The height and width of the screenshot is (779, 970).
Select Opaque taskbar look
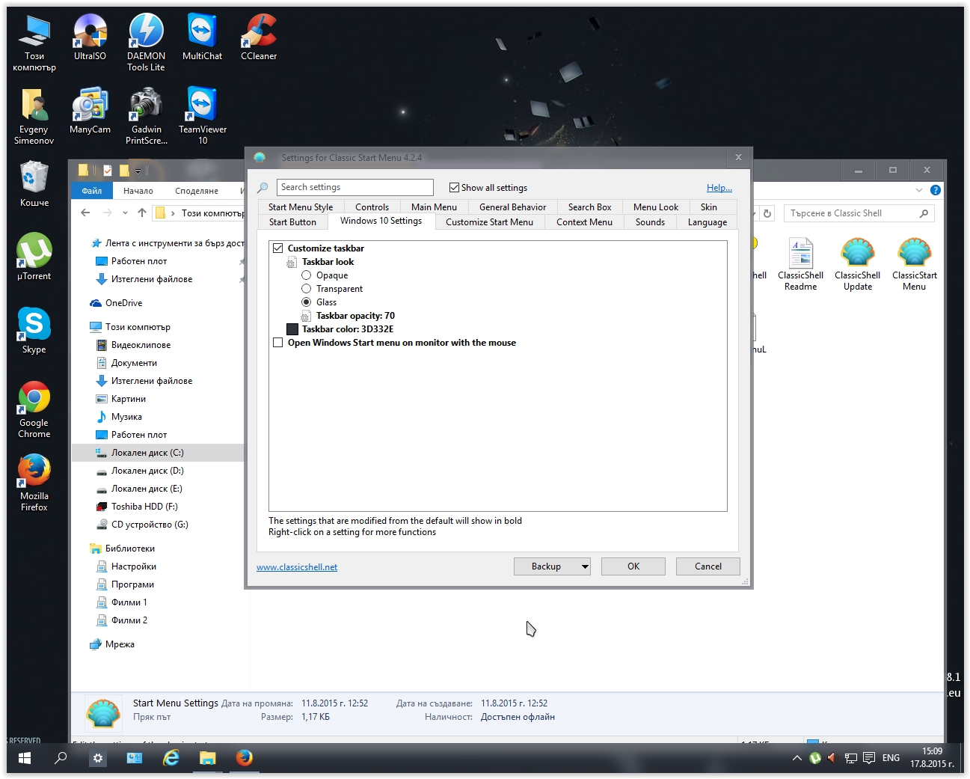click(x=306, y=275)
